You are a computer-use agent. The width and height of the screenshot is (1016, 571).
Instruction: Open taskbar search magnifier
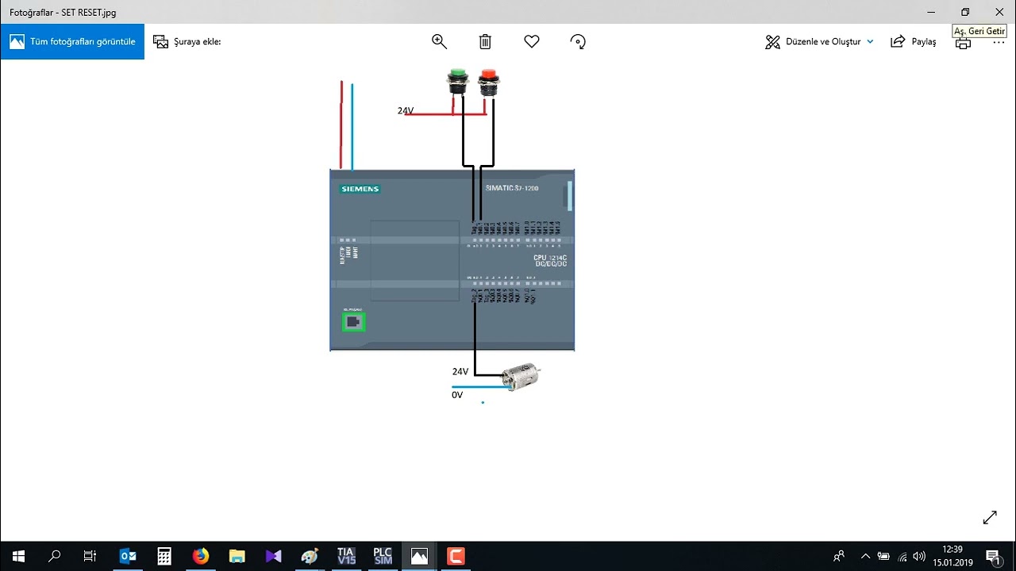pyautogui.click(x=55, y=556)
